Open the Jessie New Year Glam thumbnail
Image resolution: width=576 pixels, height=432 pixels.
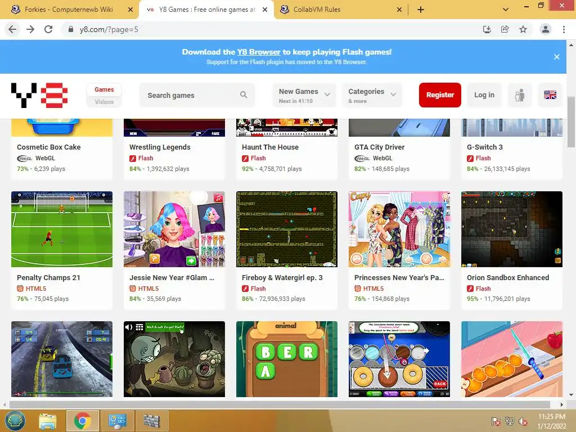click(174, 229)
